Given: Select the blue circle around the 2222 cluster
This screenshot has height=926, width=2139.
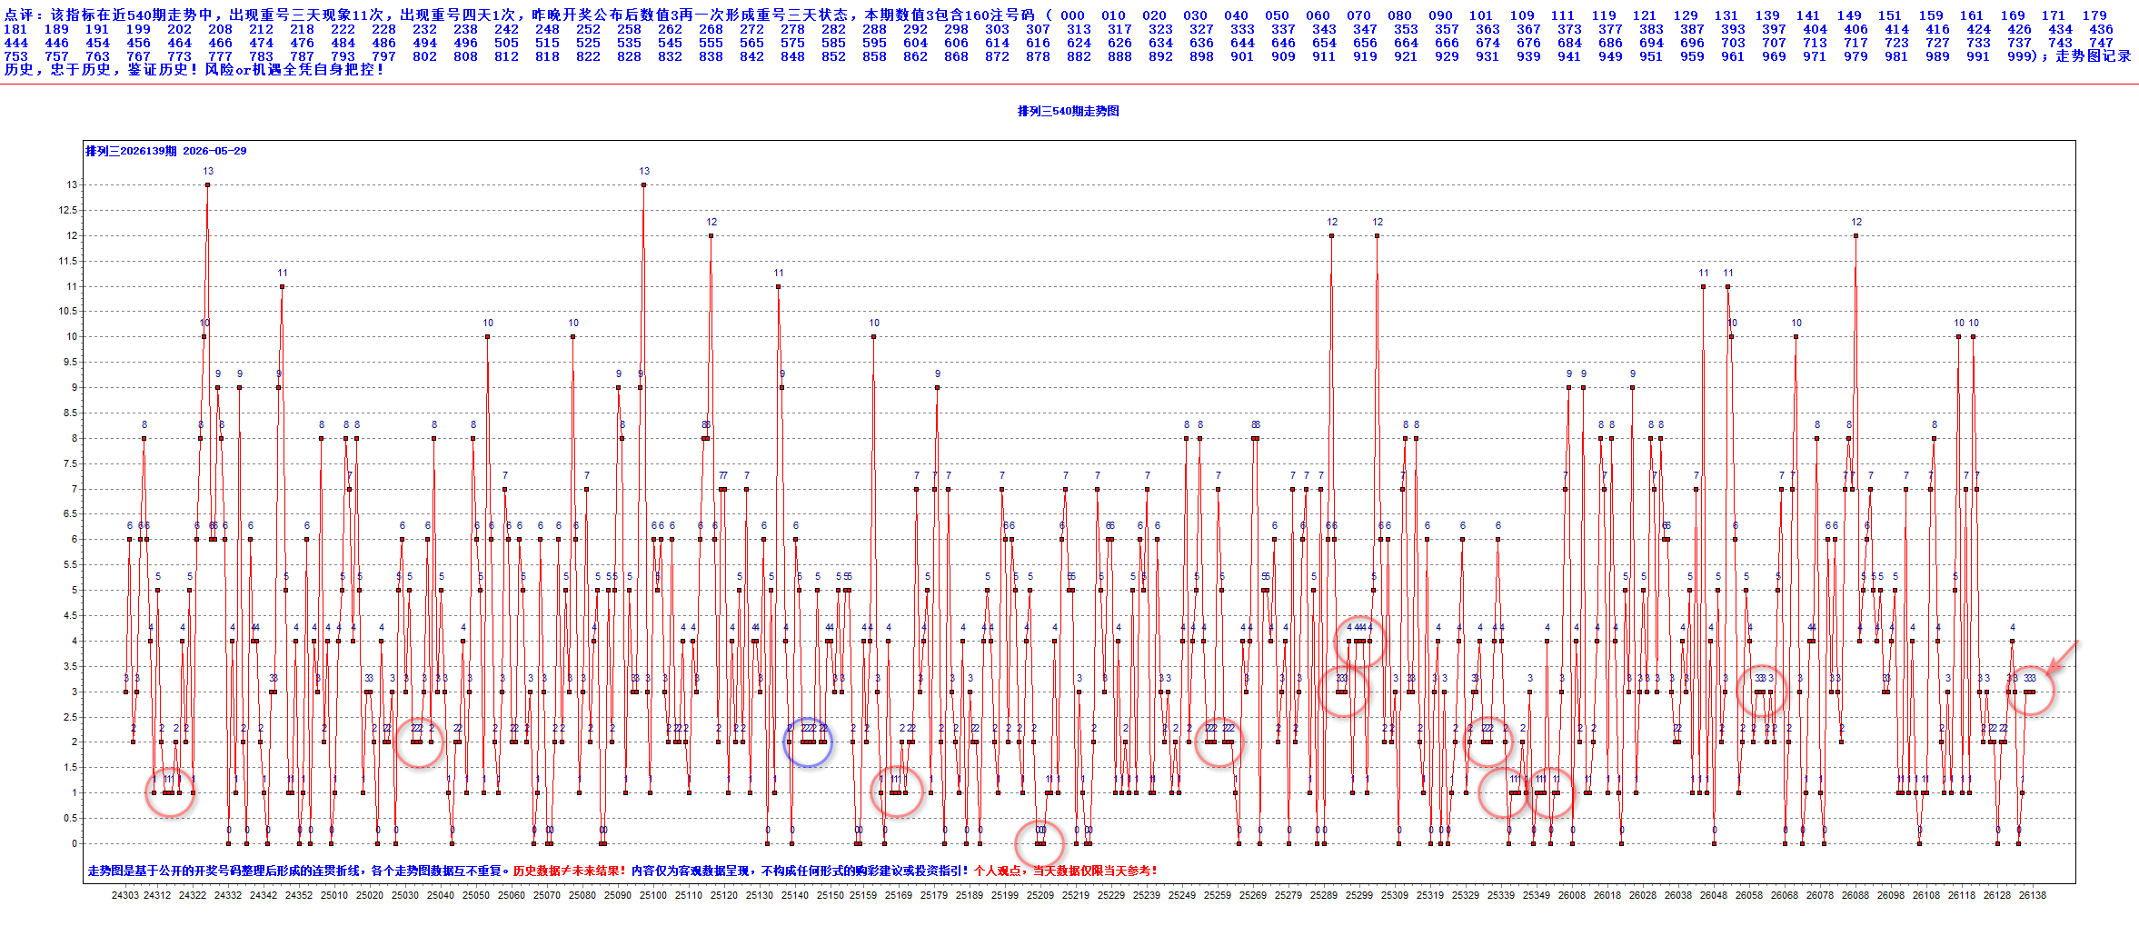Looking at the screenshot, I should click(807, 742).
